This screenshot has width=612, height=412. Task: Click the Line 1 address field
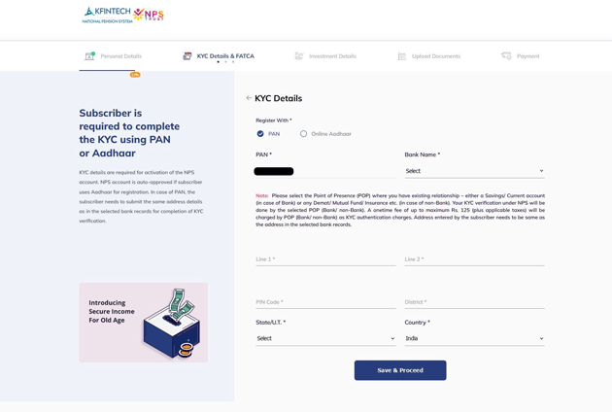tap(325, 259)
